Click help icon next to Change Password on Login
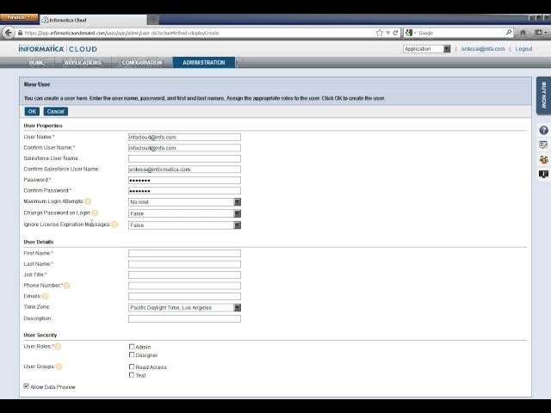 coord(95,213)
